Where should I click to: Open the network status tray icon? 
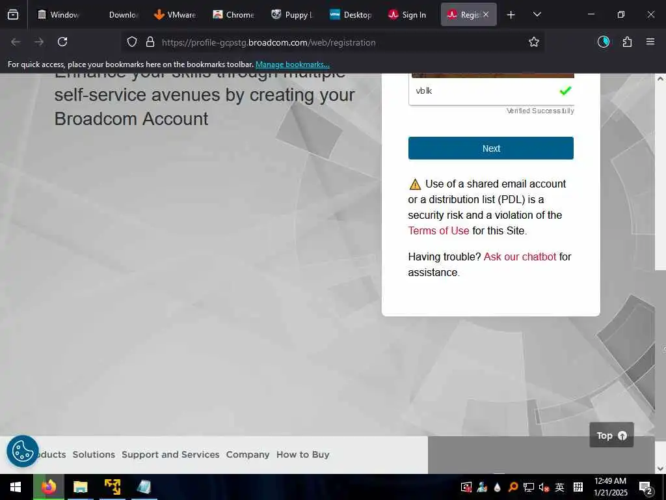(x=528, y=487)
